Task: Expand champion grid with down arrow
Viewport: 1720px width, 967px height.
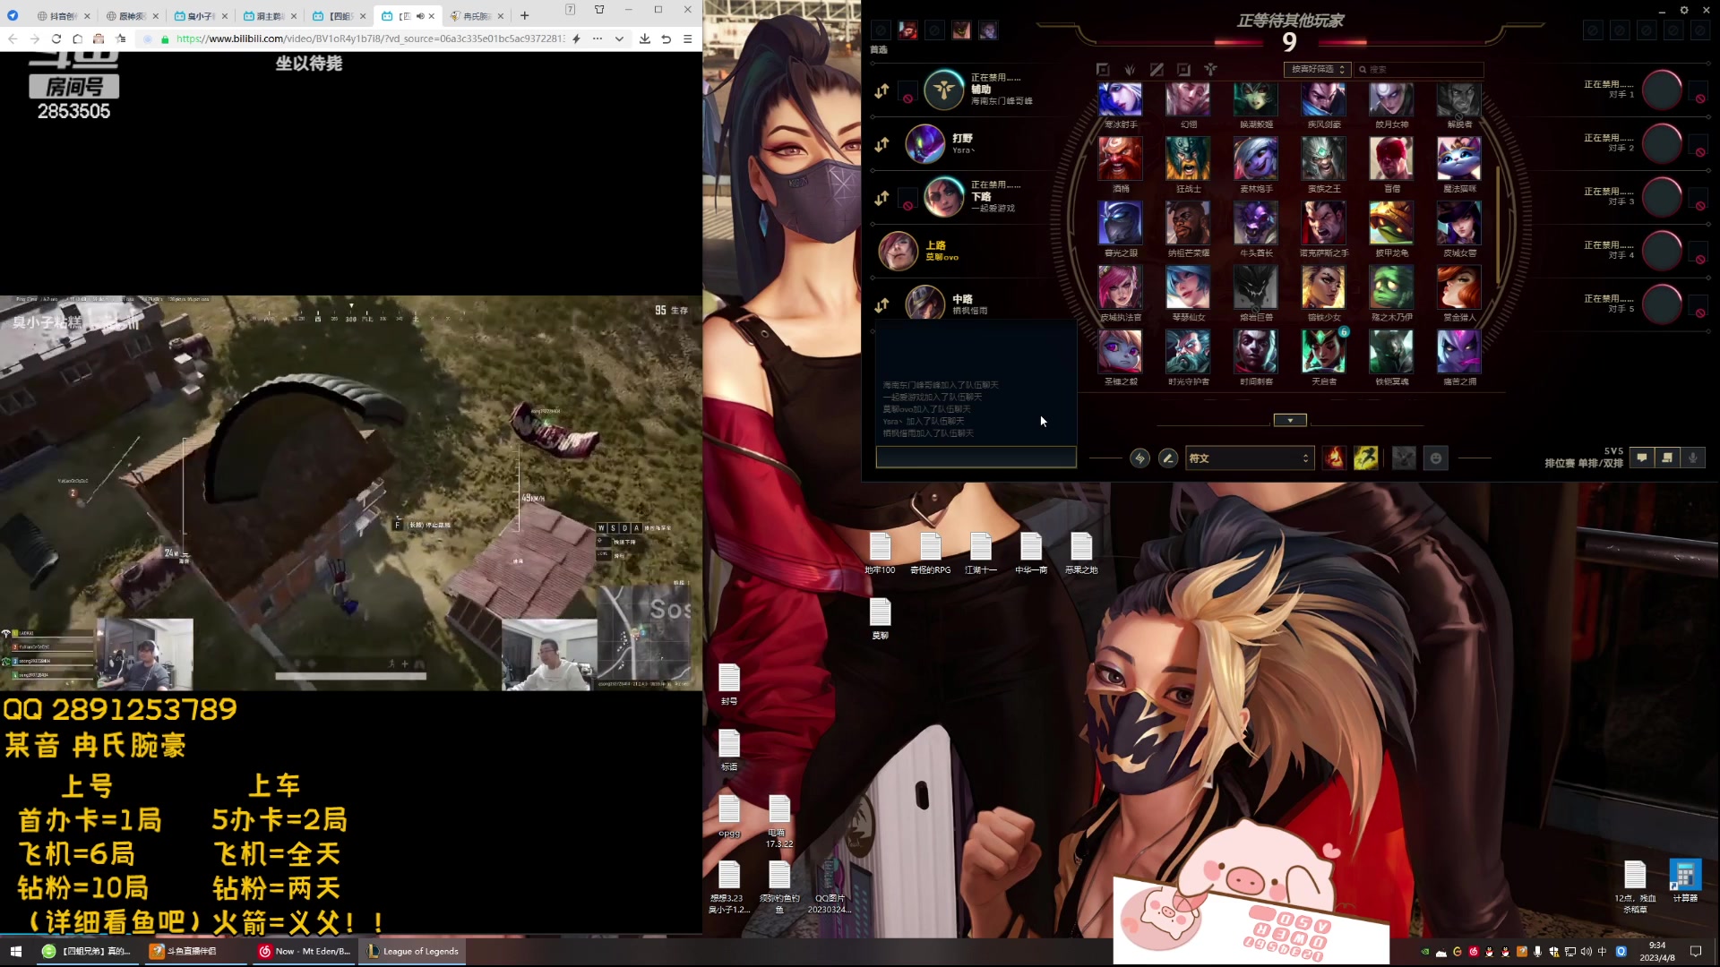Action: (x=1290, y=420)
